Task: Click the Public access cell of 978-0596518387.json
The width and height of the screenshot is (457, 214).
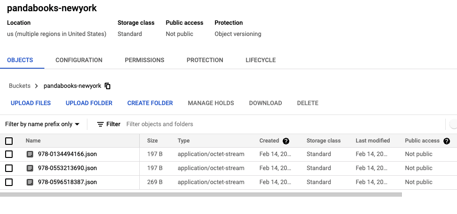Action: click(x=419, y=182)
